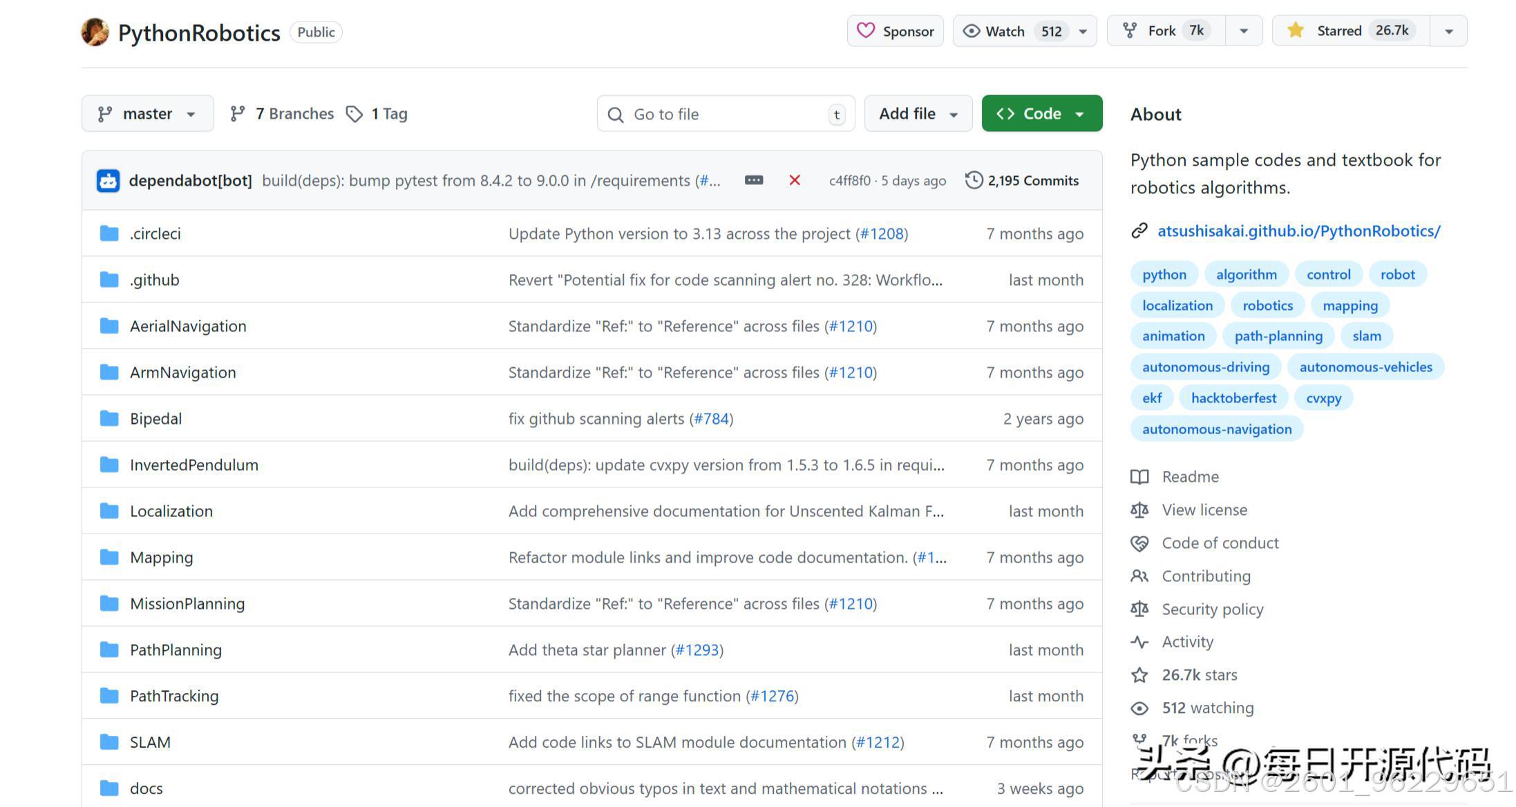Open the 512 watching link
This screenshot has width=1516, height=807.
(1208, 708)
